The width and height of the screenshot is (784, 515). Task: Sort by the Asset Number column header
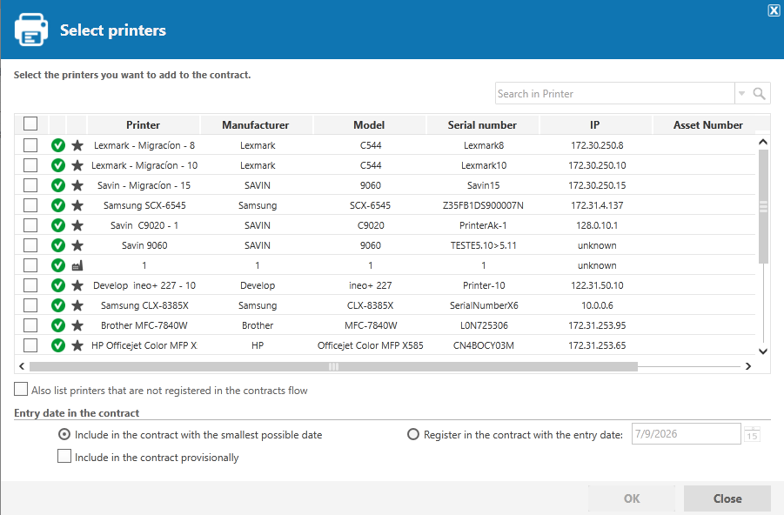[x=708, y=125]
